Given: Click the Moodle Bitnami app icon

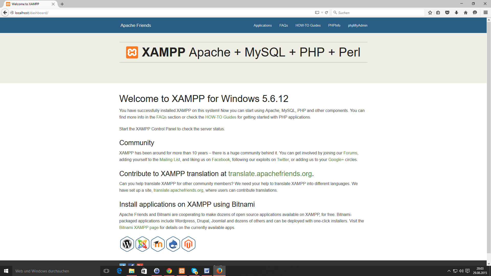Looking at the screenshot, I should pyautogui.click(x=158, y=244).
